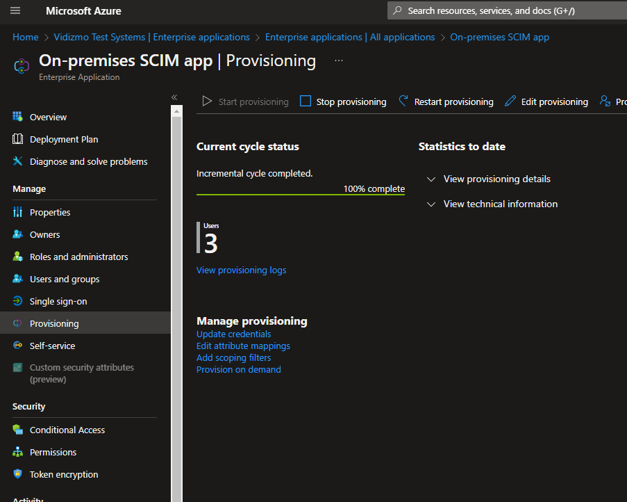
Task: Click the Token encryption shield icon
Action: pyautogui.click(x=18, y=474)
